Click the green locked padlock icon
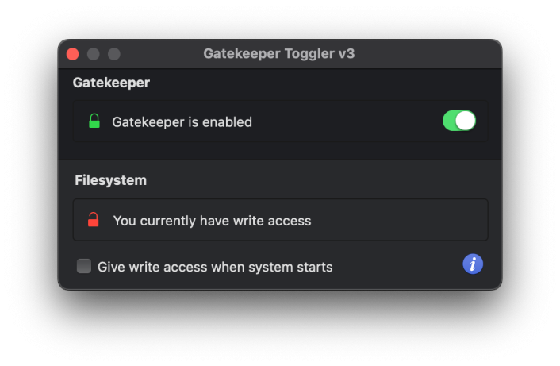The height and width of the screenshot is (366, 560). click(94, 121)
